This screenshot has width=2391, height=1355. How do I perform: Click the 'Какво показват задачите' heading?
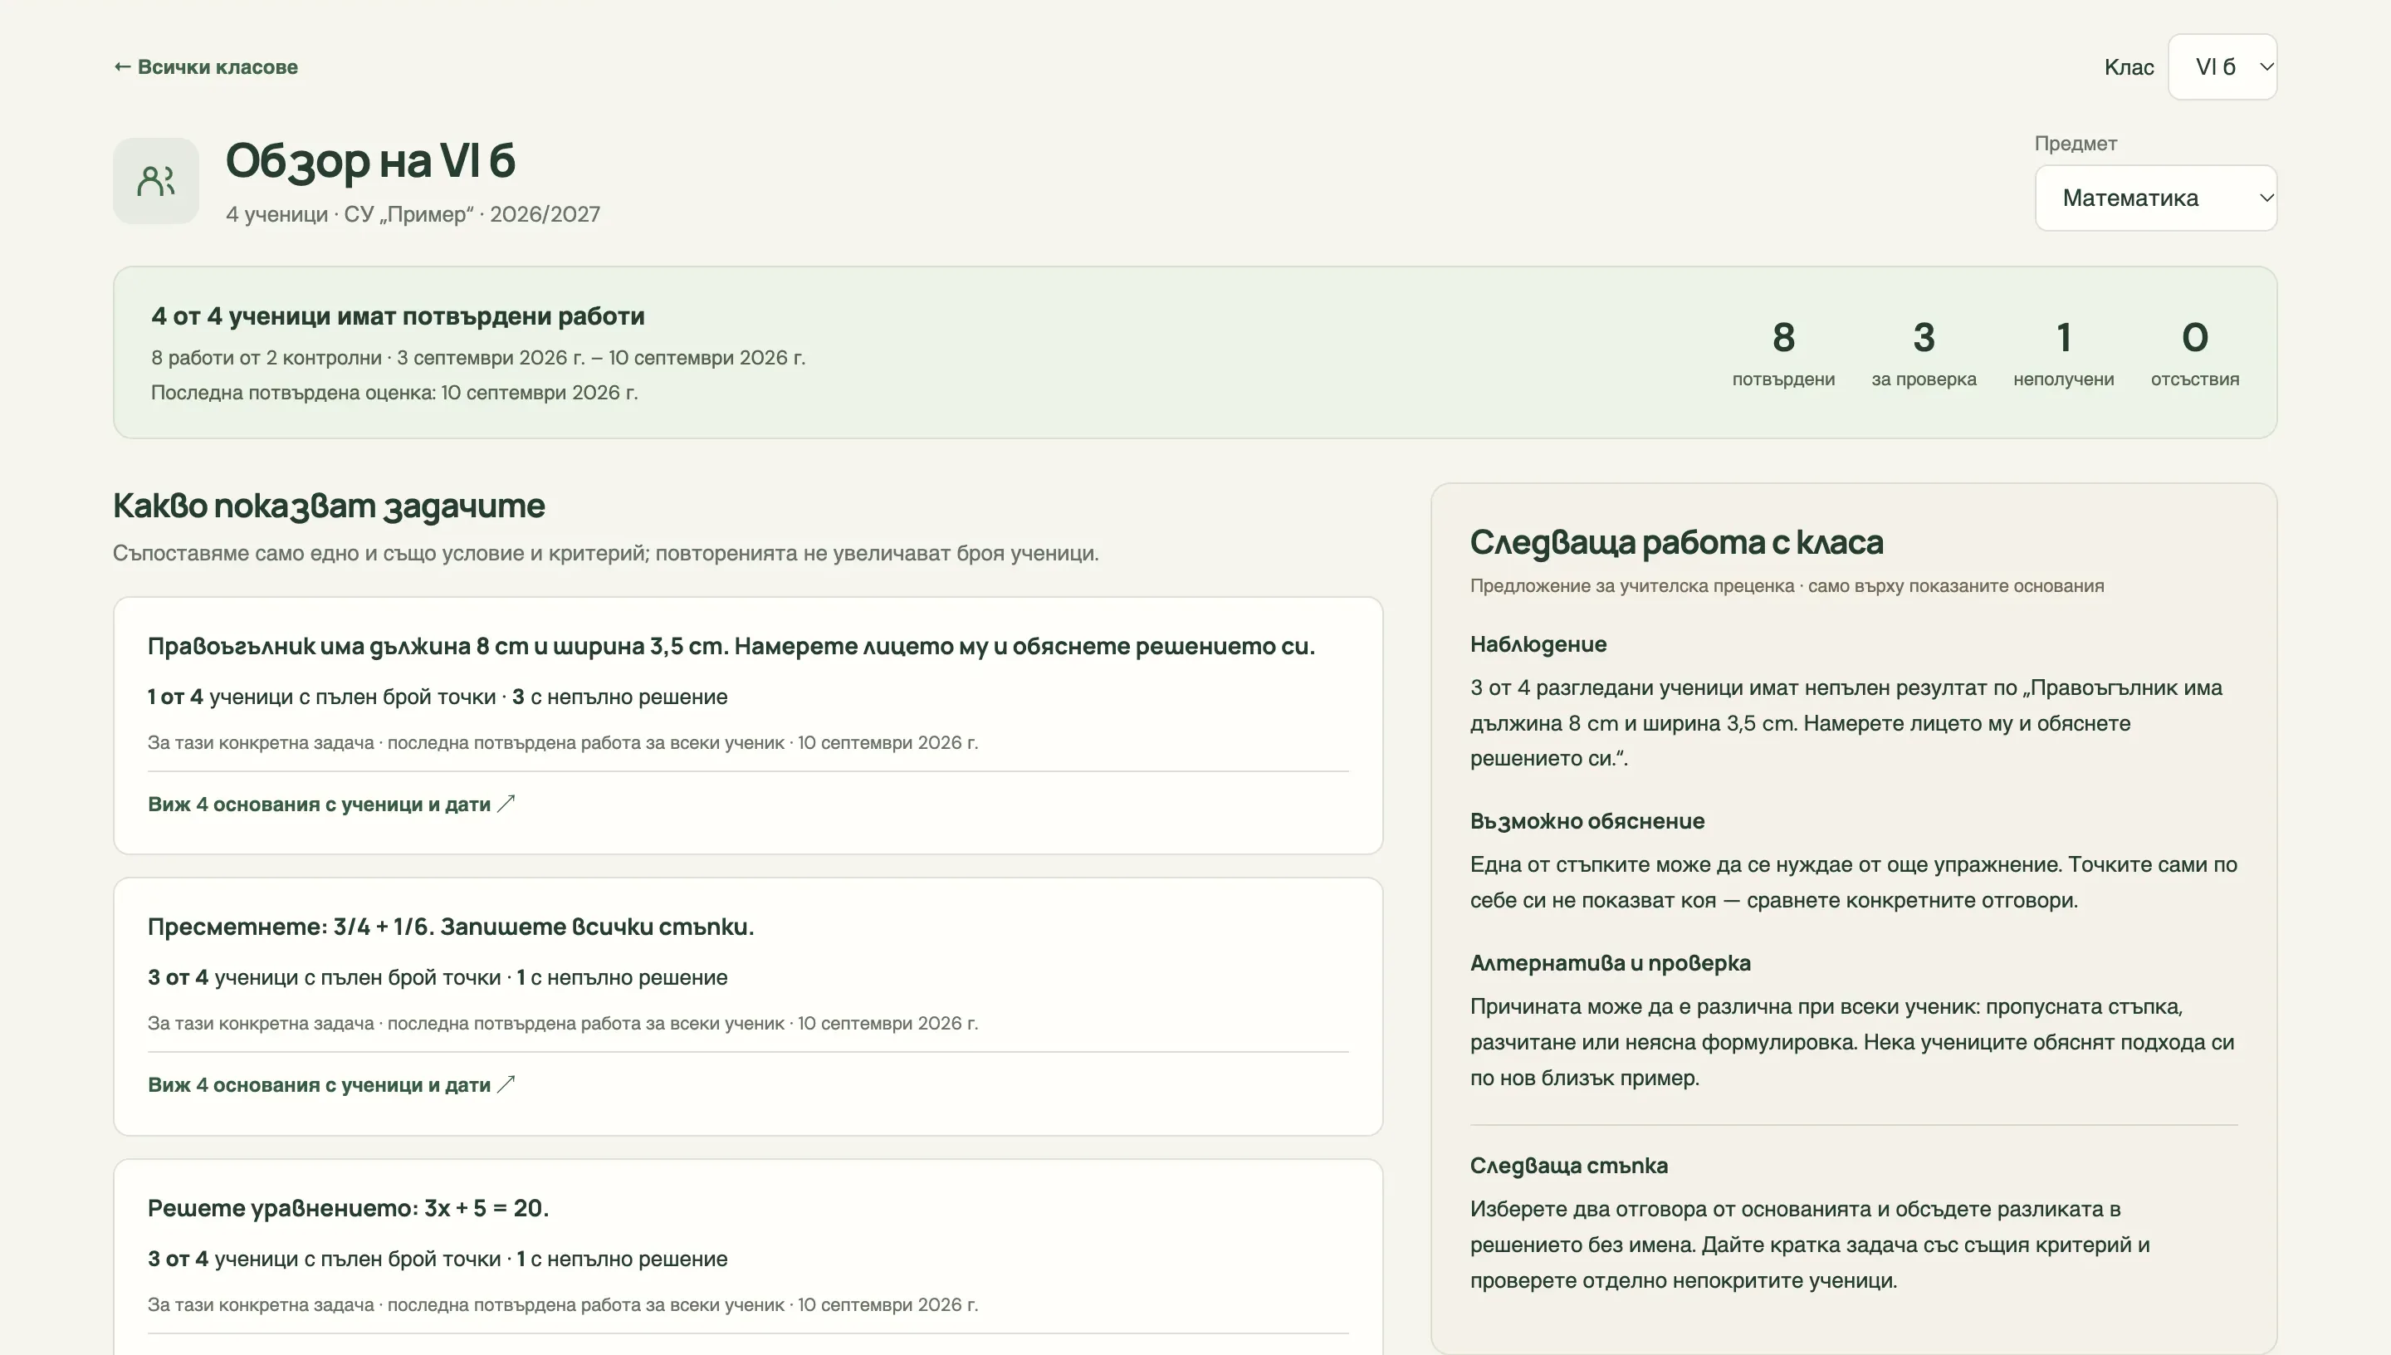(x=329, y=506)
